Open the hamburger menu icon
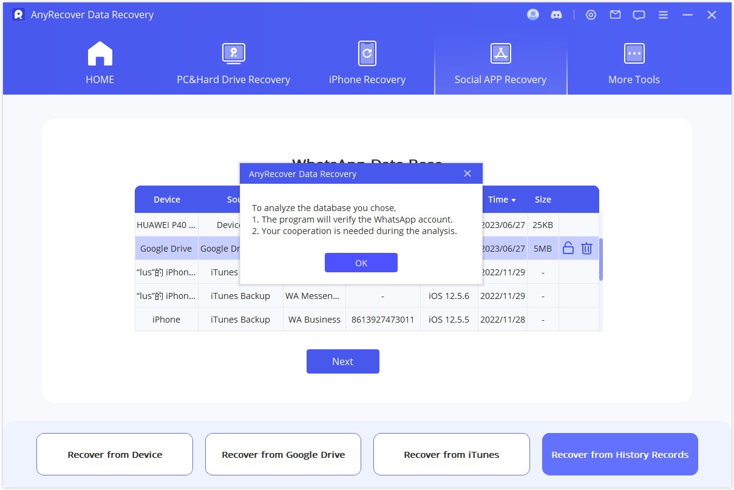This screenshot has width=734, height=490. (663, 15)
